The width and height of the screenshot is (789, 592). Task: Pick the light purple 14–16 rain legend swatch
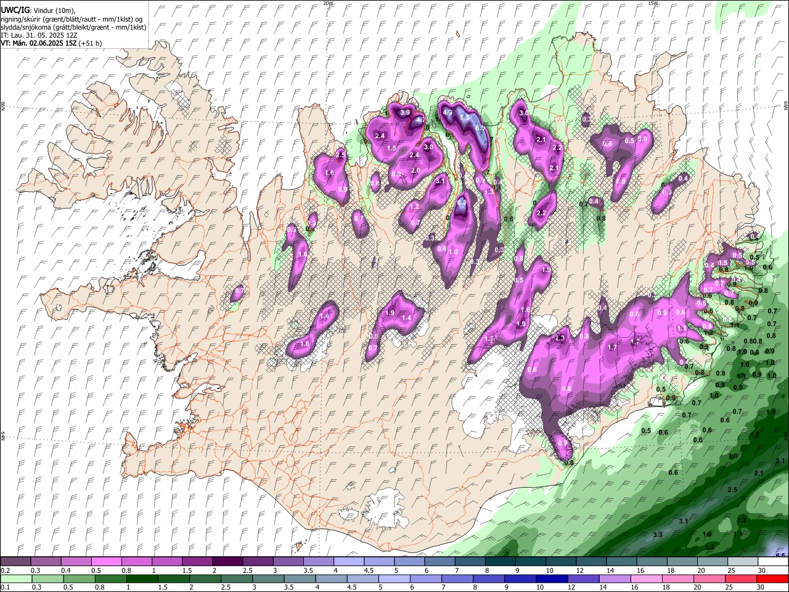614,578
